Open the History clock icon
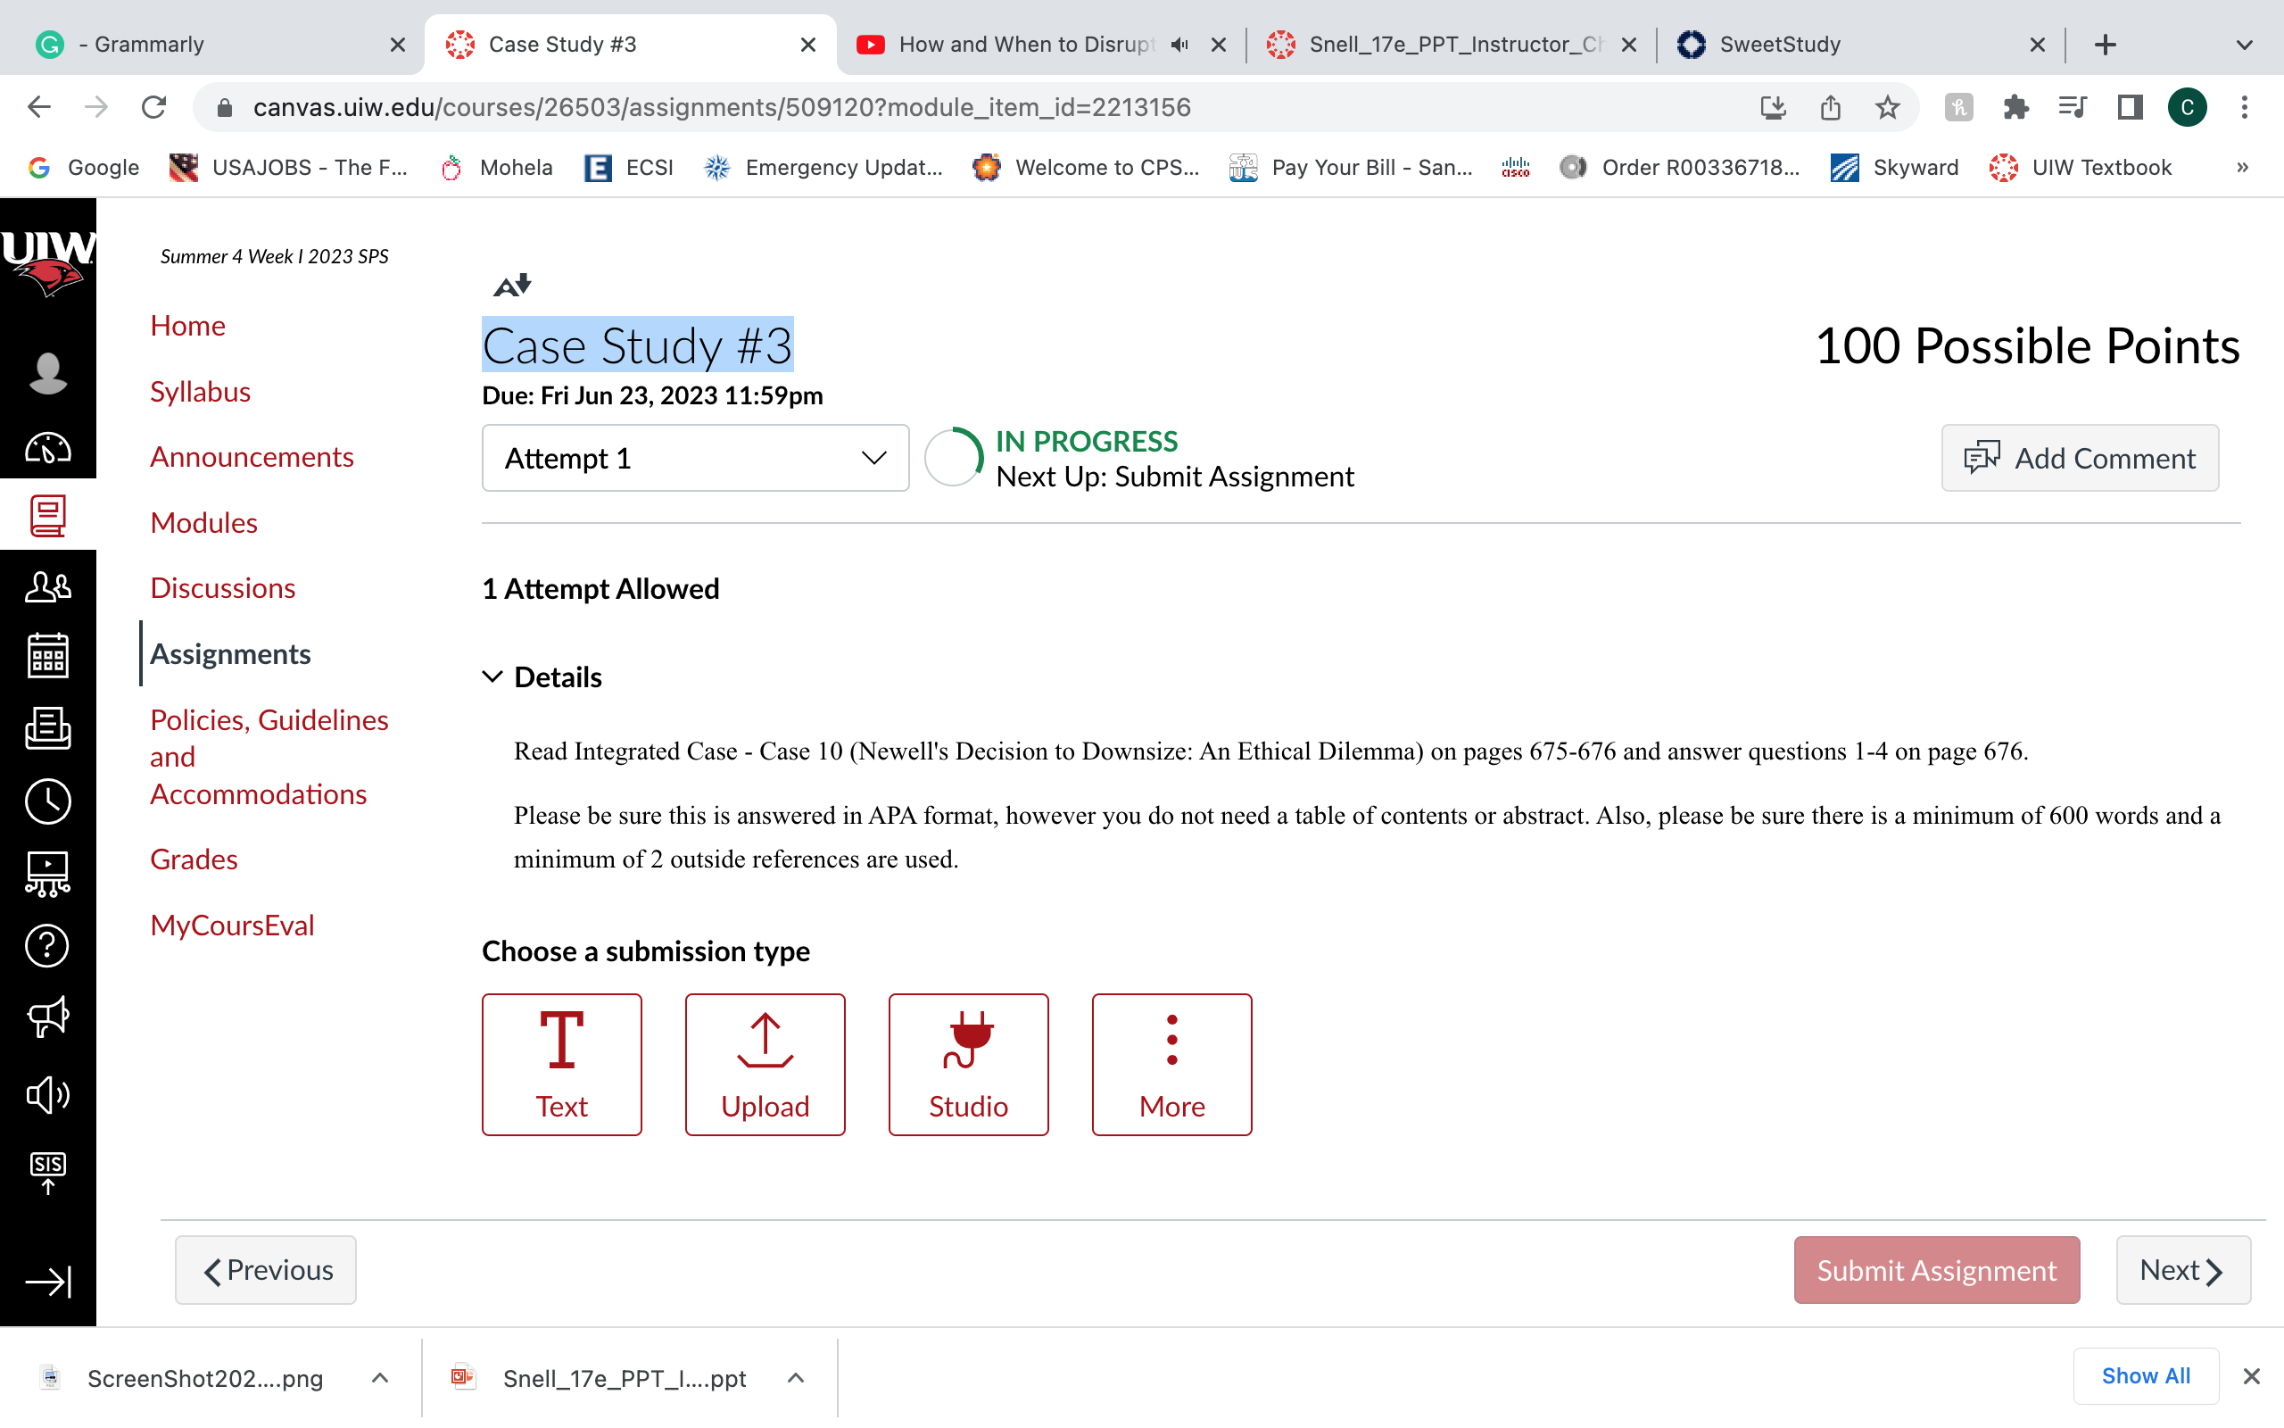The width and height of the screenshot is (2284, 1428). [x=47, y=801]
